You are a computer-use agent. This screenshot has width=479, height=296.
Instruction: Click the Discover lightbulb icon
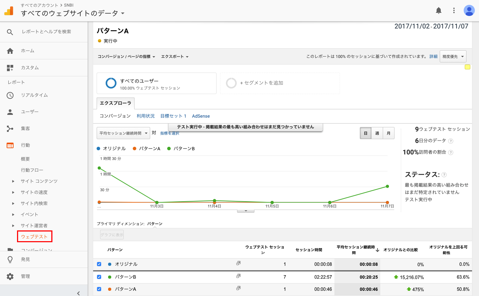(10, 259)
